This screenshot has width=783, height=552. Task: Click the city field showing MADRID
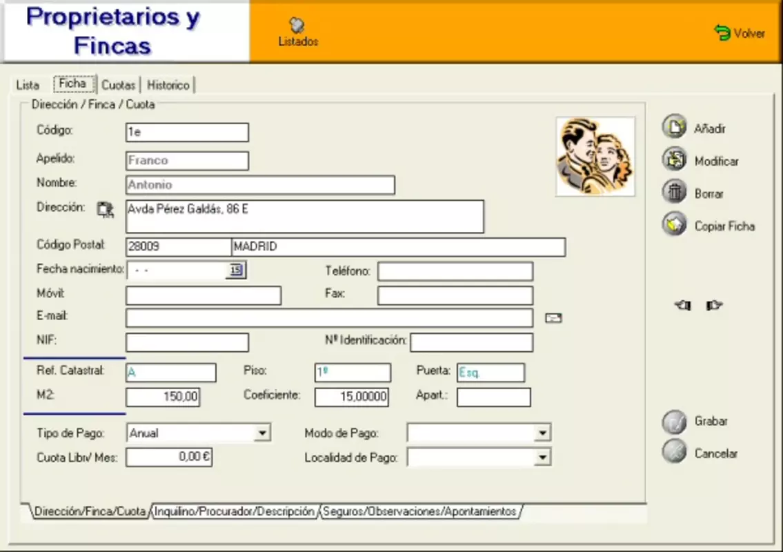click(x=399, y=247)
